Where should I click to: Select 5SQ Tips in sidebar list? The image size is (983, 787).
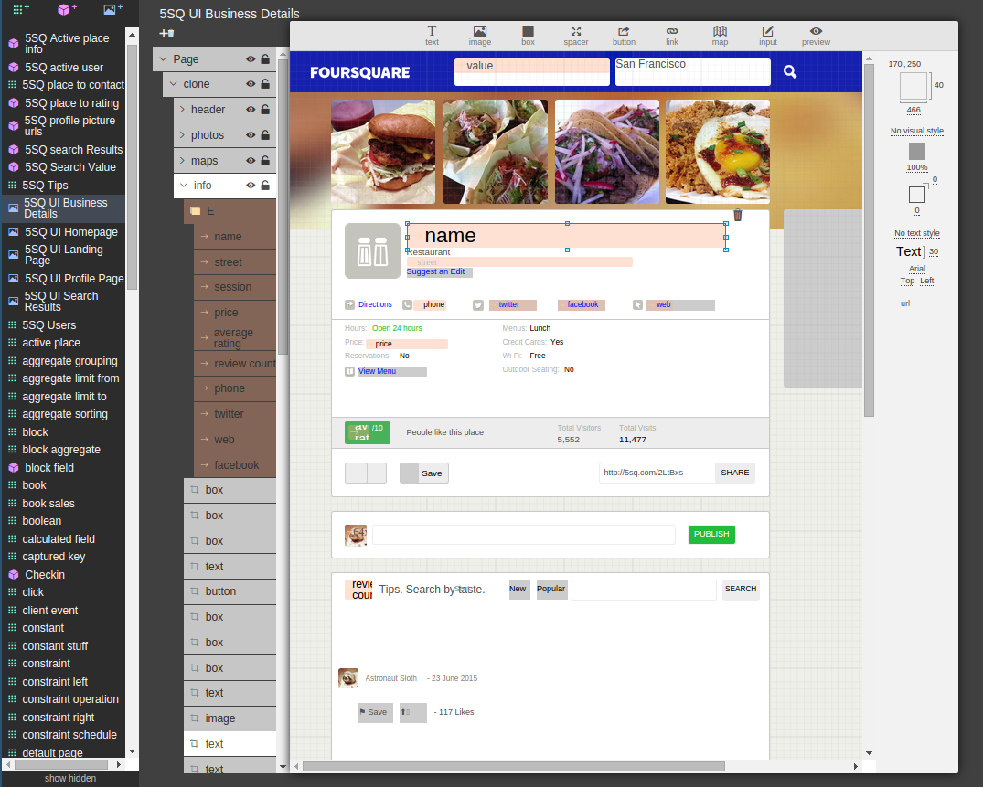tap(46, 186)
